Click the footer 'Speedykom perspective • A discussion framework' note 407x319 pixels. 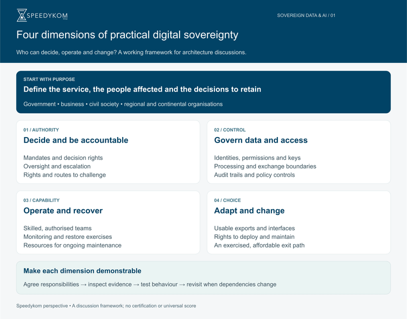coord(106,306)
